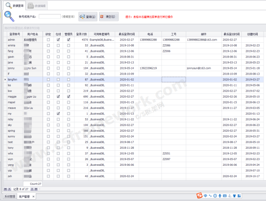This screenshot has height=201, width=266.
Task: Click the 记录 8 of 27 label
Action: [21, 189]
